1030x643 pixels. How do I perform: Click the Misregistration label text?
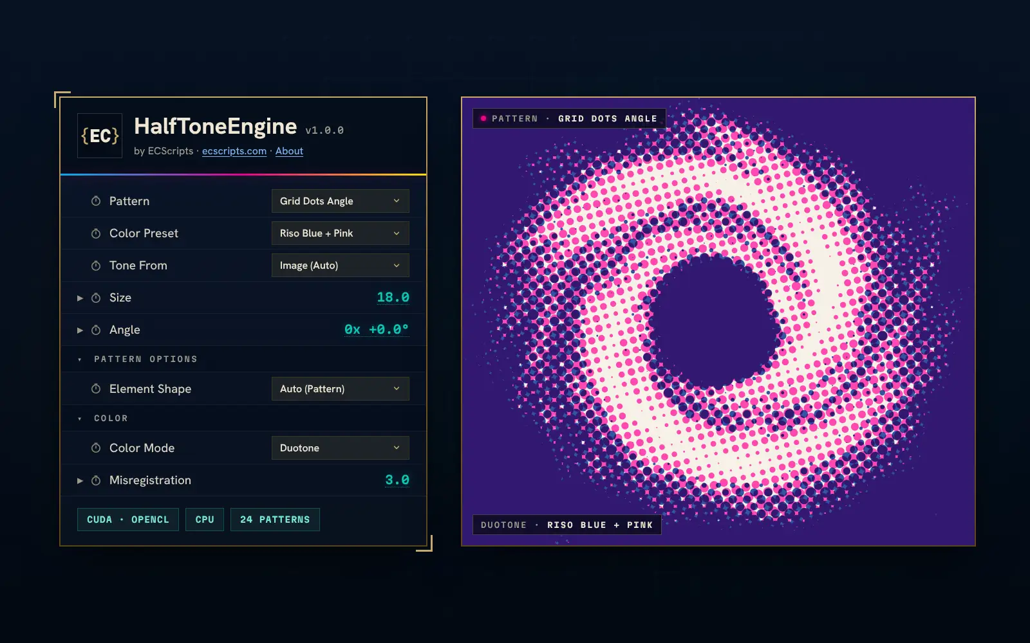point(150,480)
